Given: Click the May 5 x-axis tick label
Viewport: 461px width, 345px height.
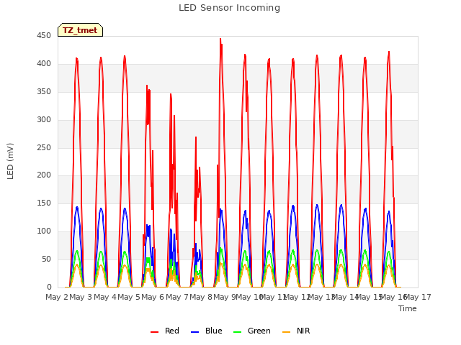Looking at the screenshot, I should click(129, 297).
